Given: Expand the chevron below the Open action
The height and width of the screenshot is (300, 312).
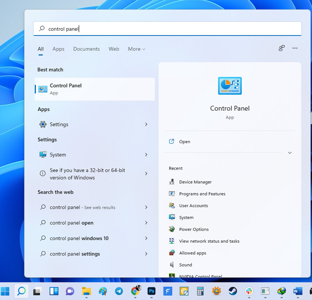Looking at the screenshot, I should pyautogui.click(x=290, y=153).
